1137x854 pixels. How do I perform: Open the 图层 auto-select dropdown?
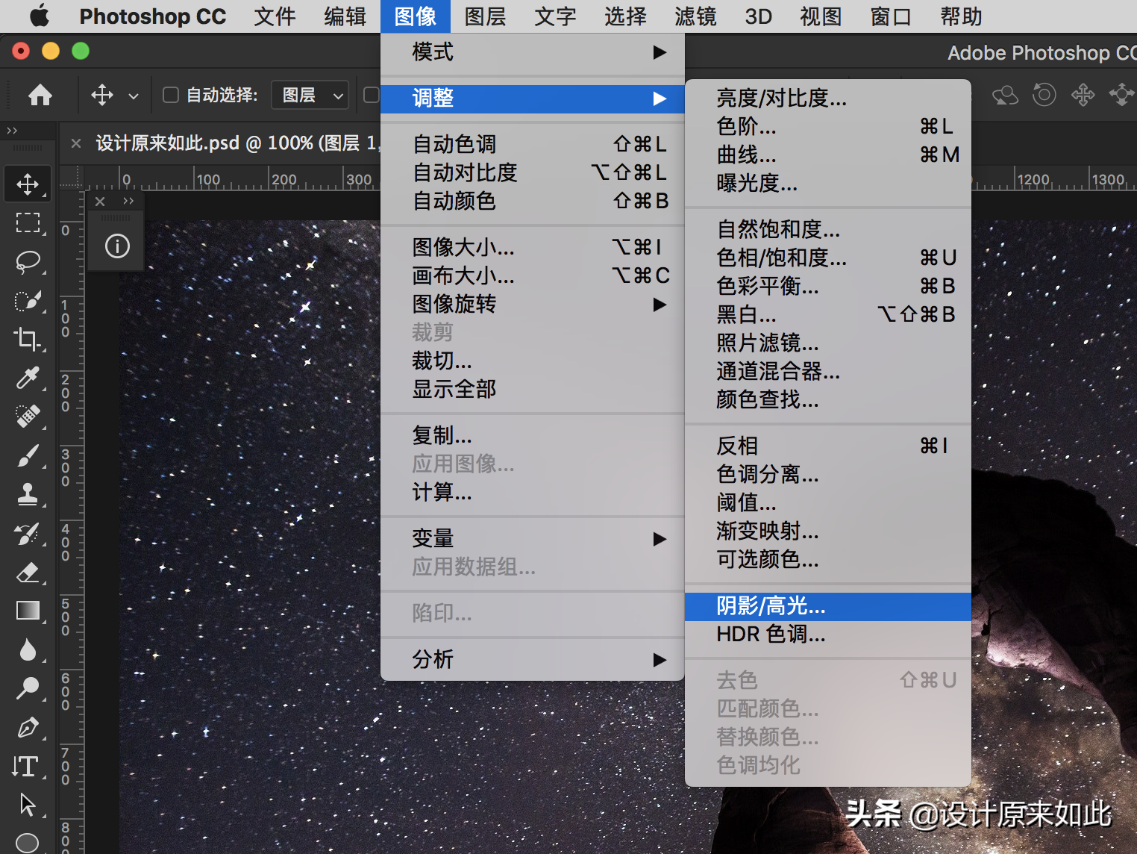click(309, 95)
